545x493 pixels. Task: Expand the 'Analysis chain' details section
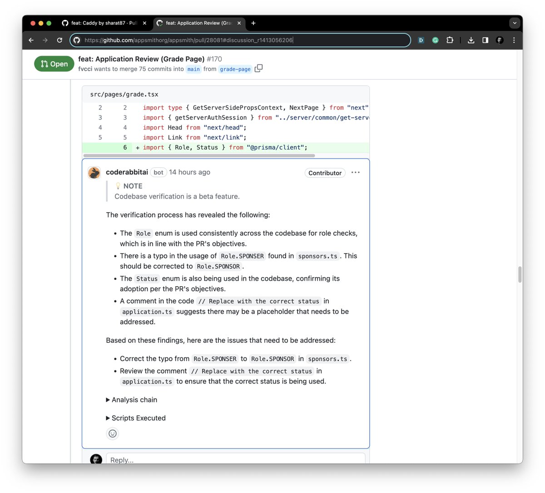(x=132, y=400)
